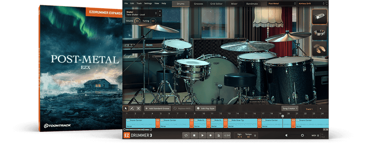Open the Aimless Drift preset dropdown
The image size is (368, 149).
(x=312, y=4)
